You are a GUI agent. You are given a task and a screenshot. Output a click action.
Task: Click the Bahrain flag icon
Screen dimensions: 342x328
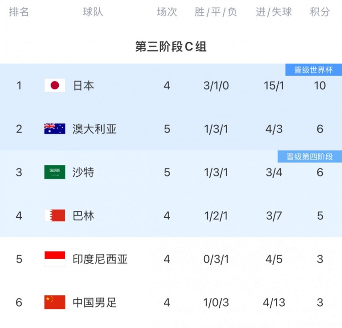55,215
